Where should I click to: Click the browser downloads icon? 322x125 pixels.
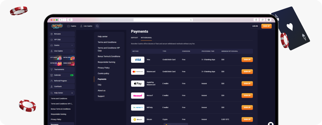pyautogui.click(x=269, y=20)
